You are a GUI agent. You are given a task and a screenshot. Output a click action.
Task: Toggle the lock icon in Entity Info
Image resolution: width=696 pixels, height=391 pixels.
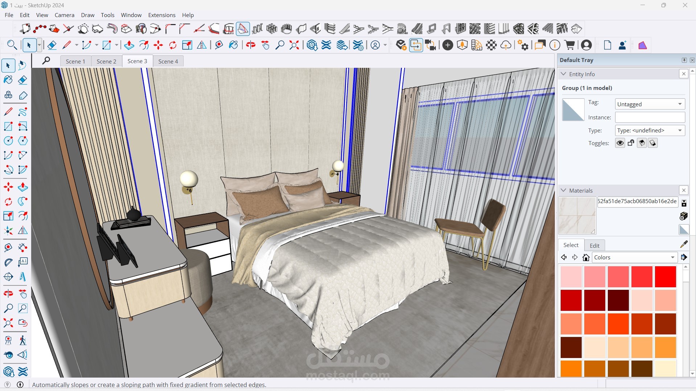[x=631, y=143]
